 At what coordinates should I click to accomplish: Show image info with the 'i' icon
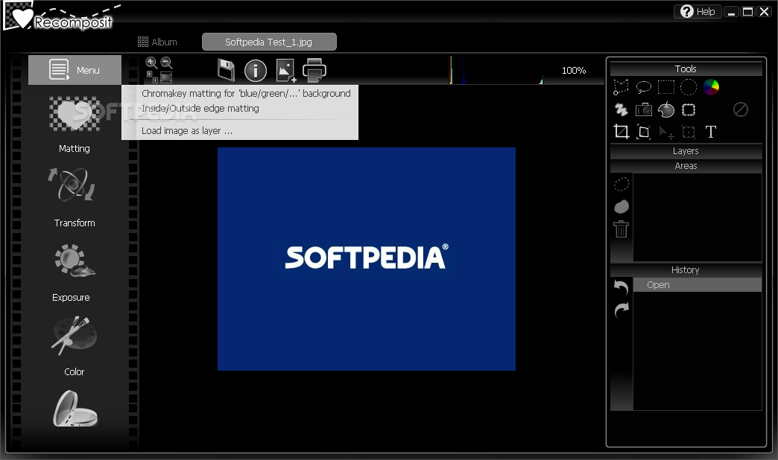pyautogui.click(x=256, y=71)
